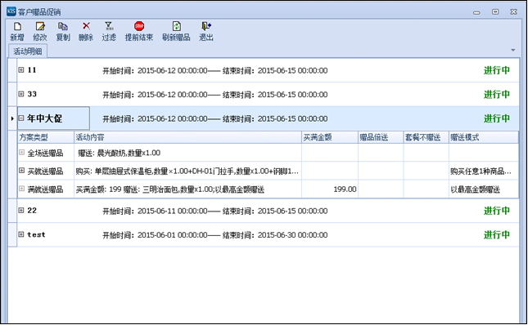Image resolution: width=528 pixels, height=325 pixels.
Task: Click the 进行中 status of row 22
Action: (497, 211)
